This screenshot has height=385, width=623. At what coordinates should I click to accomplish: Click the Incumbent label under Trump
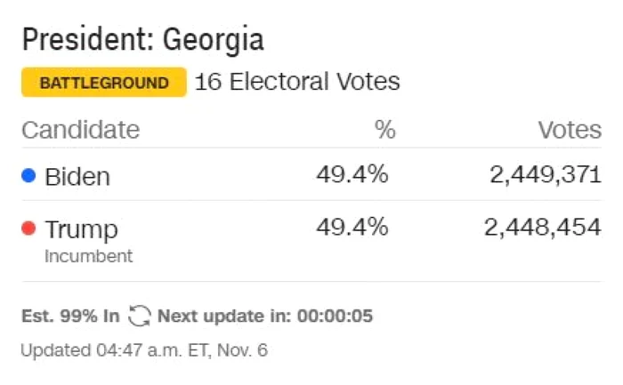pyautogui.click(x=89, y=256)
